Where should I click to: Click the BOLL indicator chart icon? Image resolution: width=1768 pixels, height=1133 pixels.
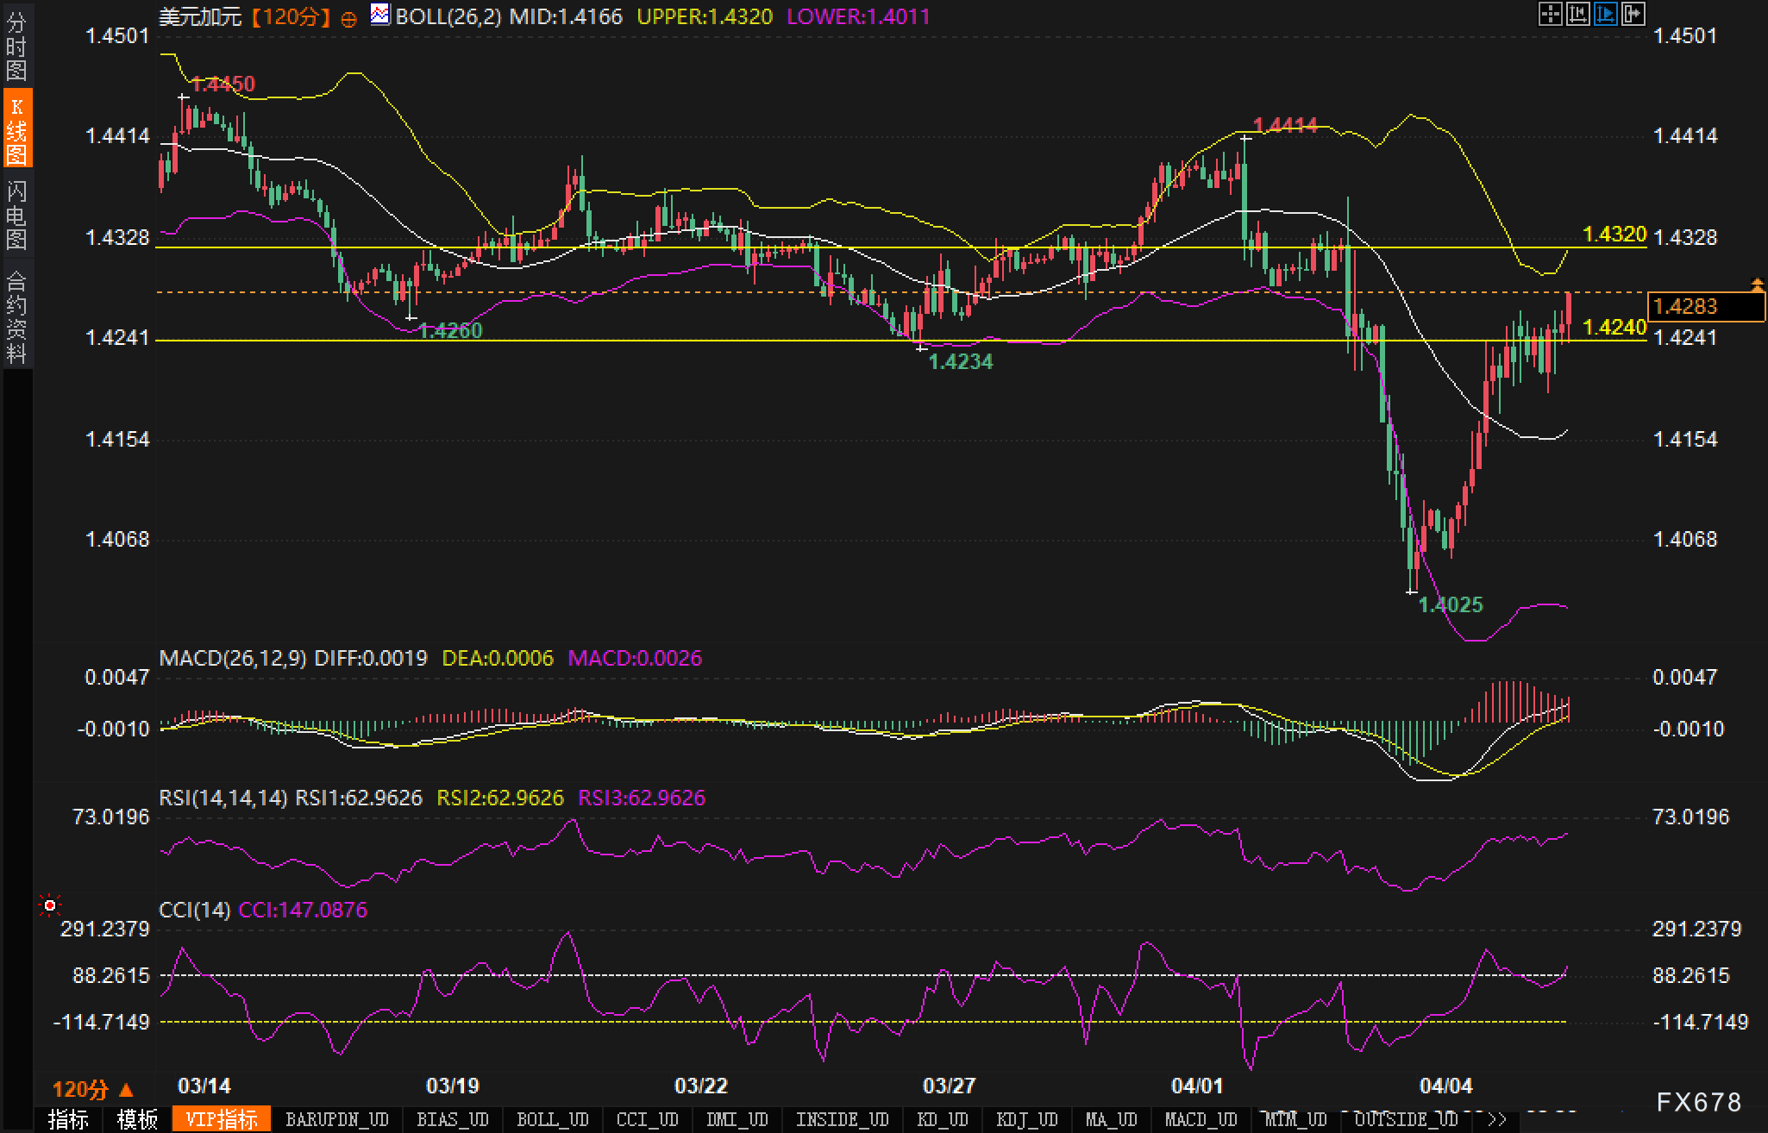[379, 15]
